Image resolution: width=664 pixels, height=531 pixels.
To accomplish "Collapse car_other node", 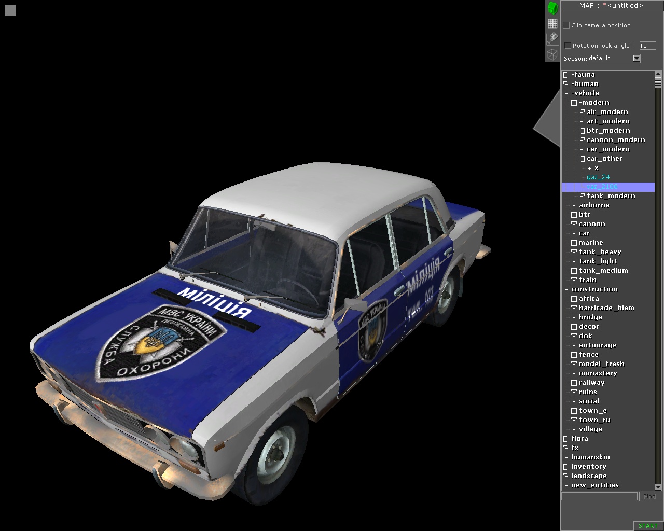I will (582, 159).
